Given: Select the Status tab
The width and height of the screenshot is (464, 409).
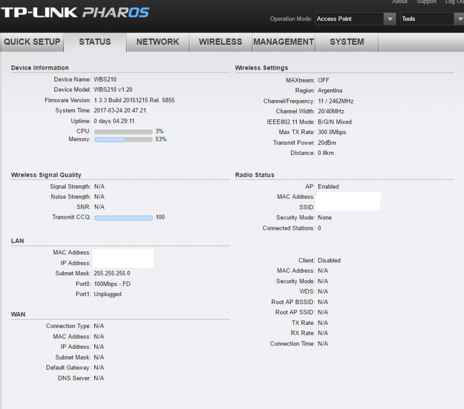Looking at the screenshot, I should tap(95, 42).
